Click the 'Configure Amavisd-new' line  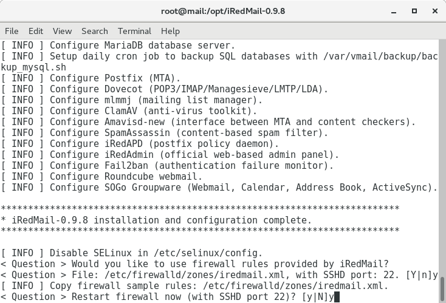pyautogui.click(x=208, y=122)
